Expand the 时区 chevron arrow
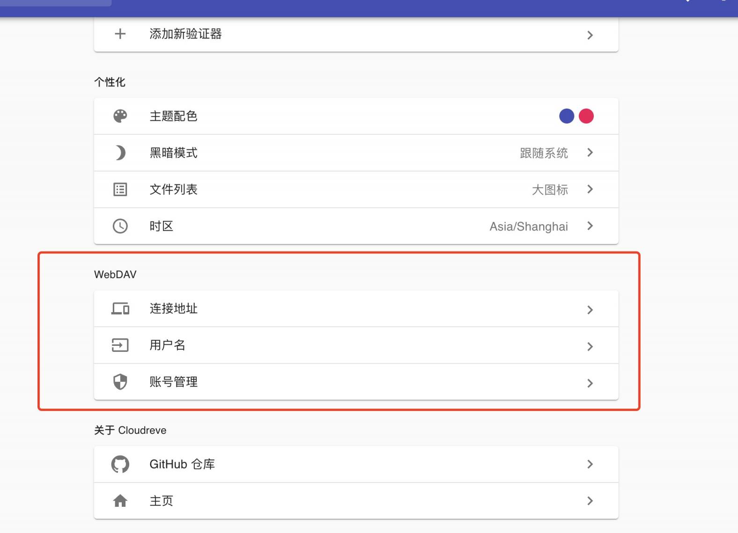Image resolution: width=738 pixels, height=533 pixels. point(590,226)
